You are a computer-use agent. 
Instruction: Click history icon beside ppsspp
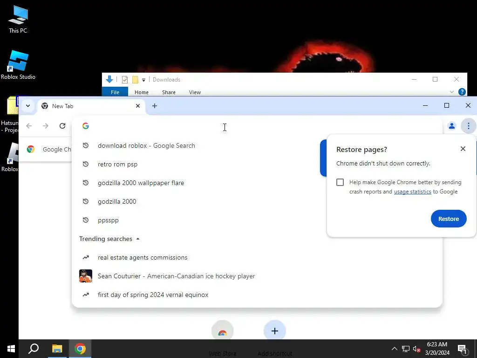pos(86,220)
